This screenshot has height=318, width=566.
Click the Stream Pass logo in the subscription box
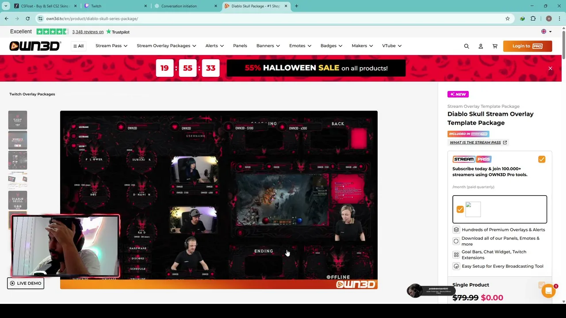[x=471, y=159]
